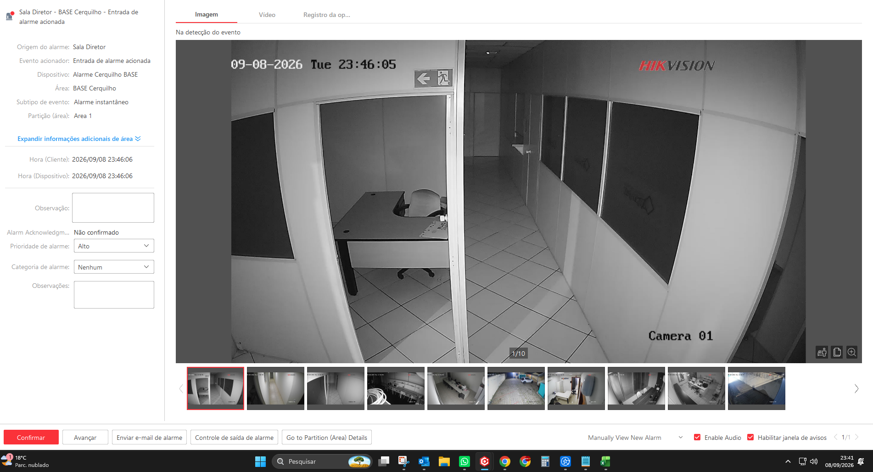873x472 pixels.
Task: Click the weather widget showing 18°C
Action: click(26, 461)
